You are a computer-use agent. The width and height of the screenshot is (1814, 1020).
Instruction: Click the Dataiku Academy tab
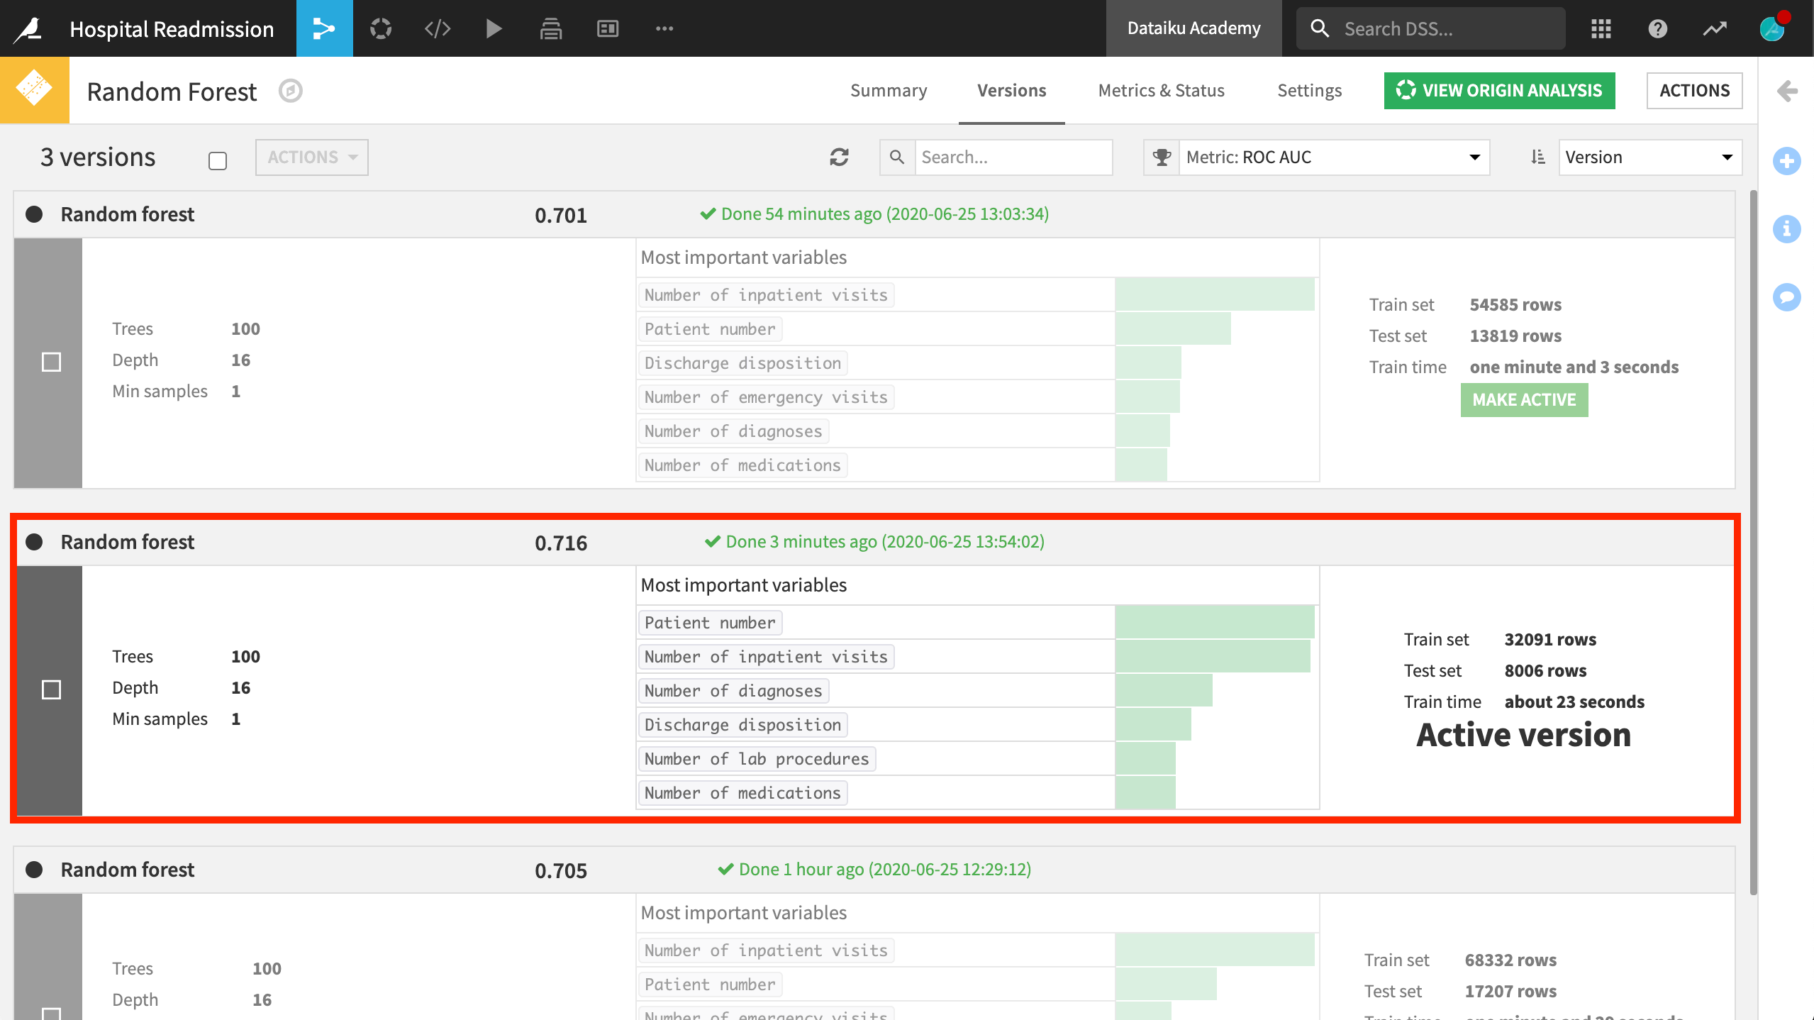pos(1194,28)
